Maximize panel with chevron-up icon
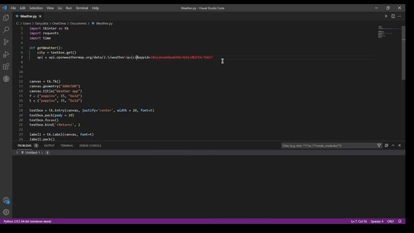Image resolution: width=414 pixels, height=233 pixels. point(393,146)
